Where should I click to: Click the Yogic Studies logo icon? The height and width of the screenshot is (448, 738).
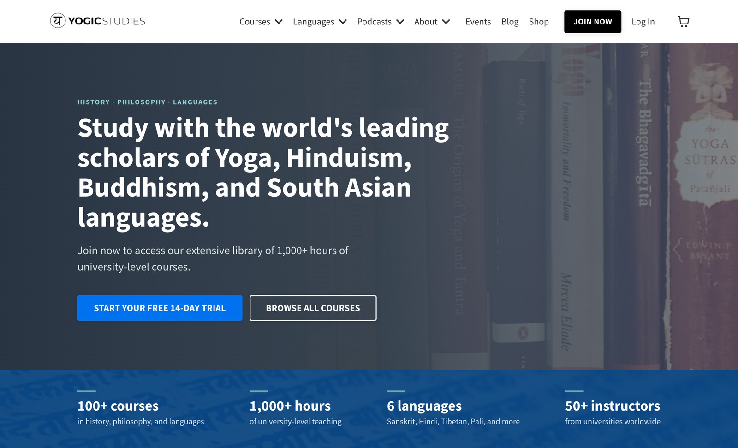pyautogui.click(x=58, y=21)
